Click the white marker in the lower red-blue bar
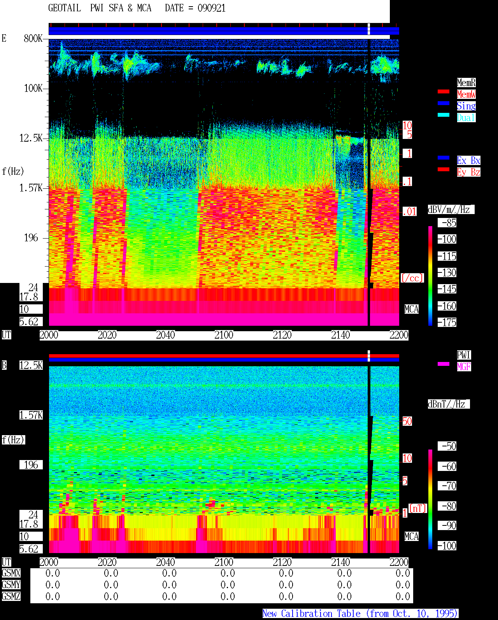This screenshot has width=498, height=620. point(369,356)
